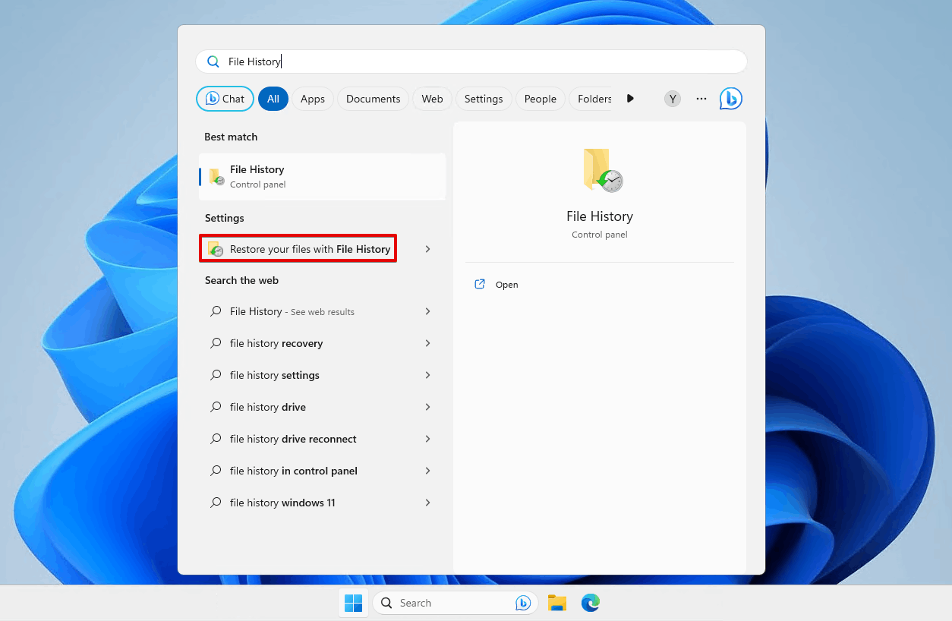Open the Y account avatar

point(672,99)
